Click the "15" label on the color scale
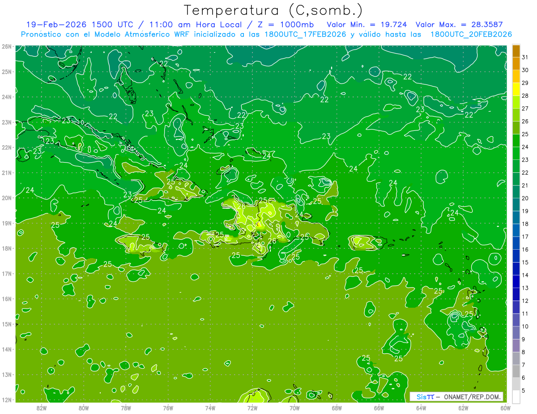The image size is (537, 414). (x=525, y=262)
